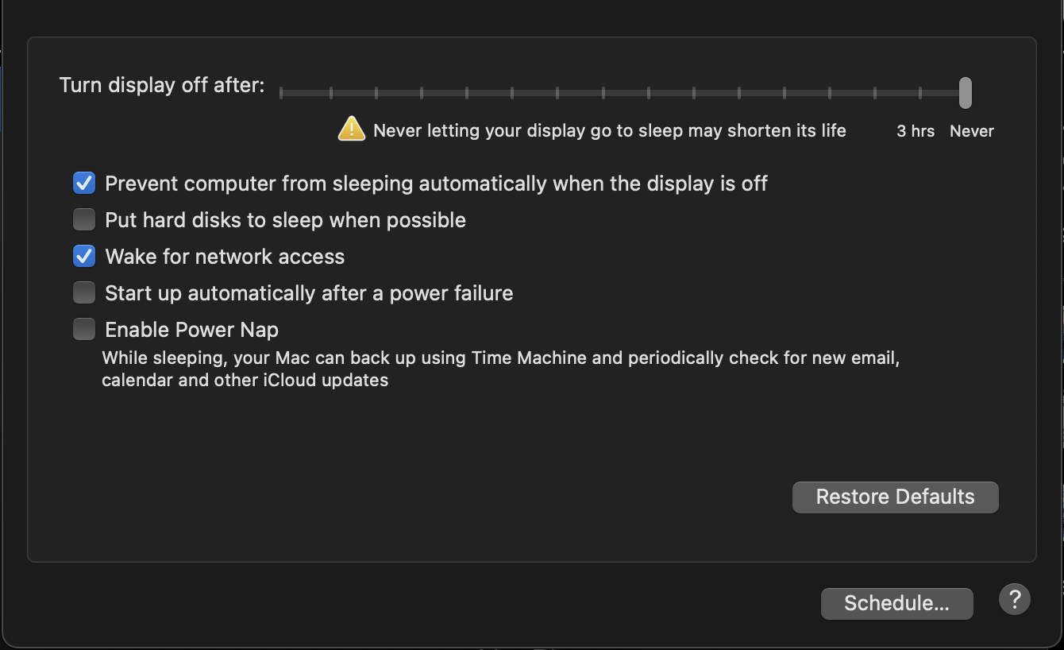1064x650 pixels.
Task: Click the "Put hard disks to sleep" label text
Action: (x=285, y=220)
